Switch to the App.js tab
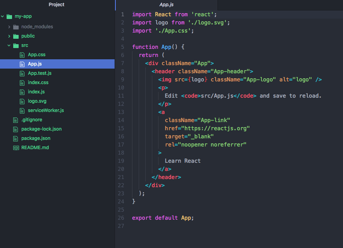This screenshot has width=343, height=248. (166, 5)
